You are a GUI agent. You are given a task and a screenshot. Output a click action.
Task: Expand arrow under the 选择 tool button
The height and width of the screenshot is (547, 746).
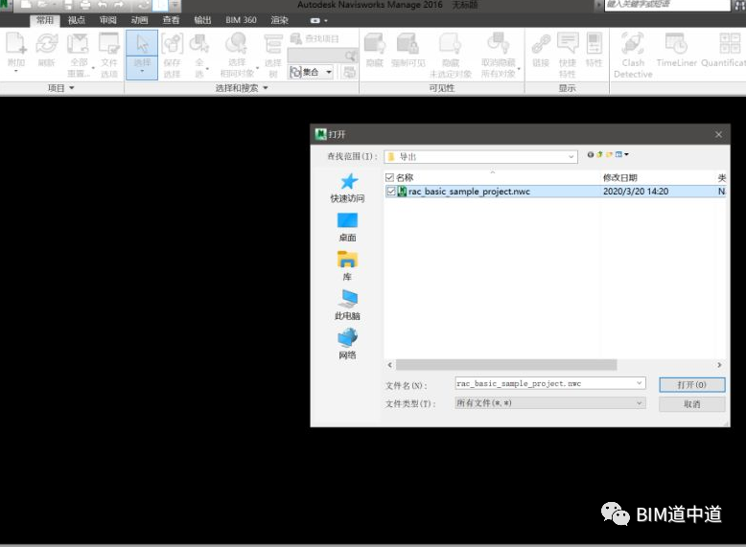[x=142, y=72]
